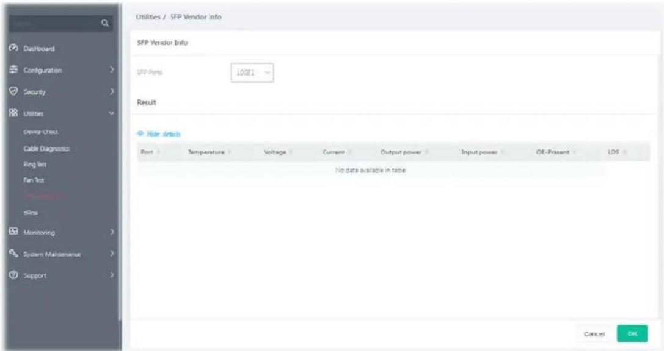
Task: Open the Dashboard menu item
Action: coord(39,49)
